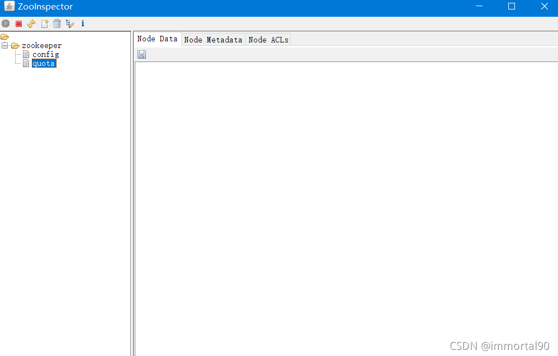
Task: Select the quota node label
Action: [x=44, y=63]
